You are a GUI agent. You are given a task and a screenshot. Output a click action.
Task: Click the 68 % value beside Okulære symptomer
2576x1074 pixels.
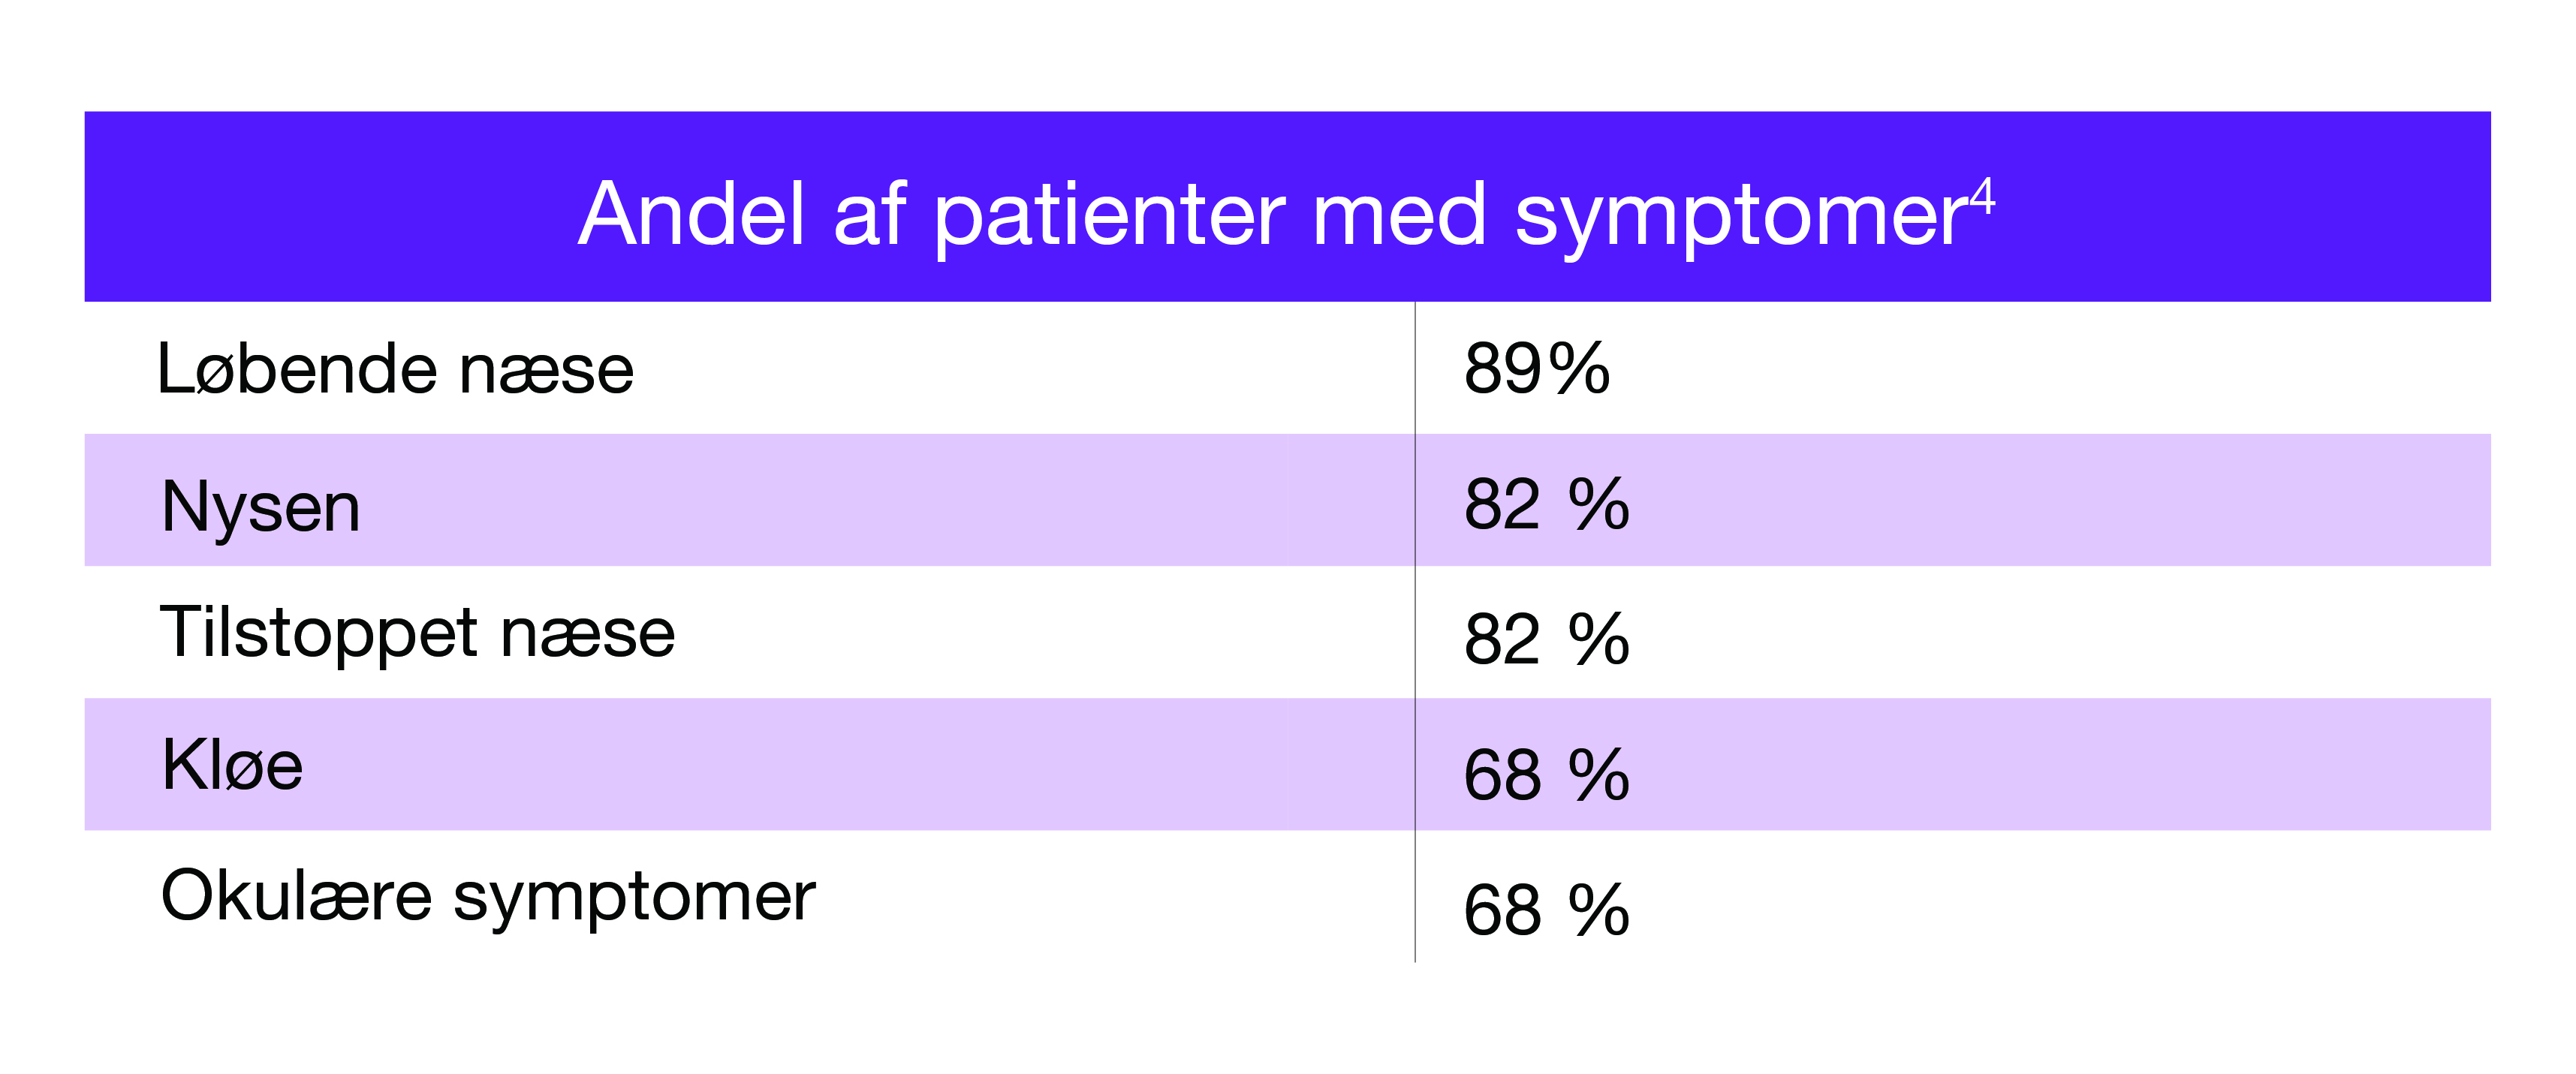click(x=1546, y=911)
